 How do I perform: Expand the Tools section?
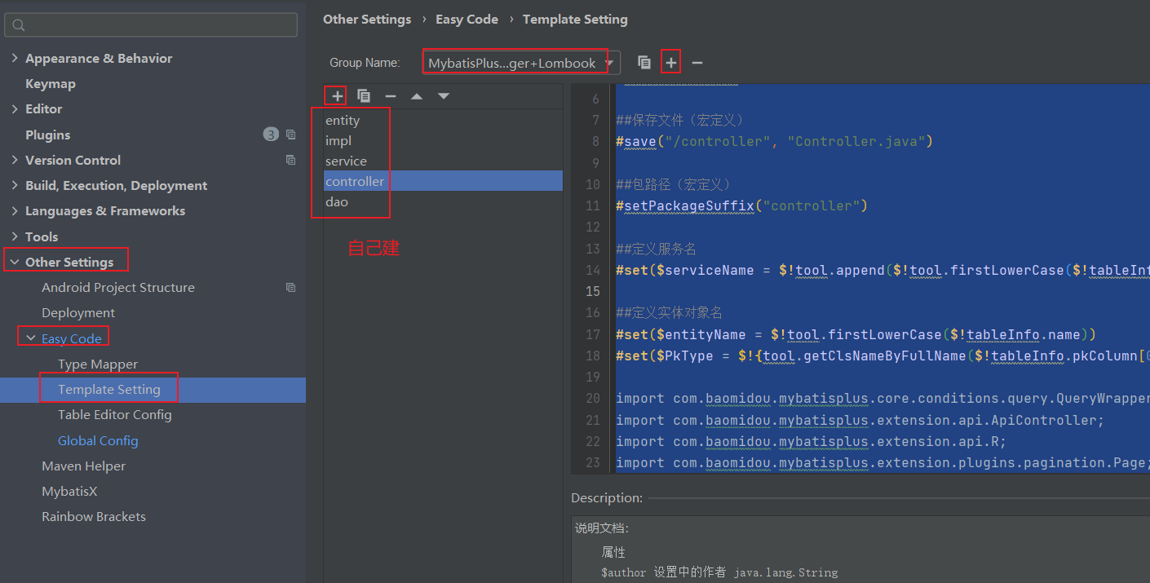15,236
